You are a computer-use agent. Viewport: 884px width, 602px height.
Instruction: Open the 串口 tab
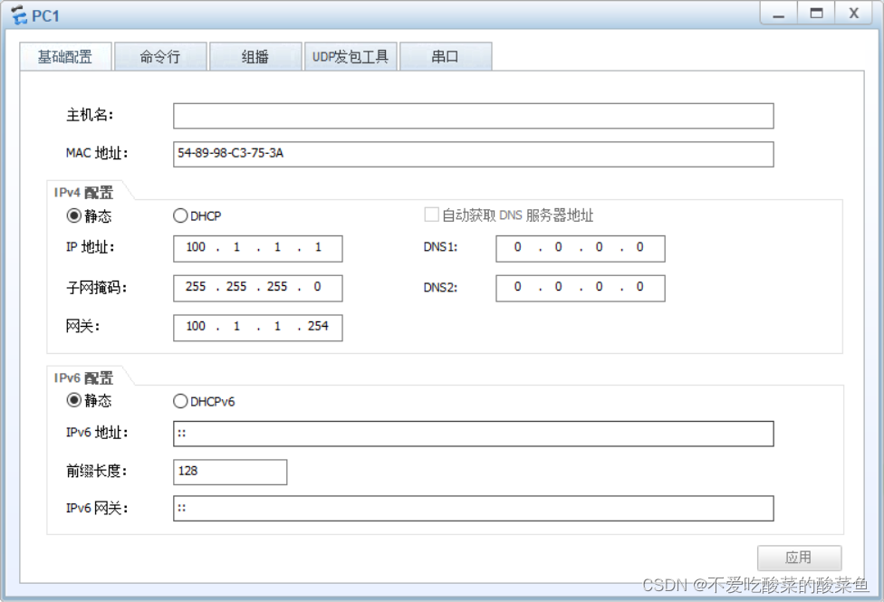coord(446,56)
